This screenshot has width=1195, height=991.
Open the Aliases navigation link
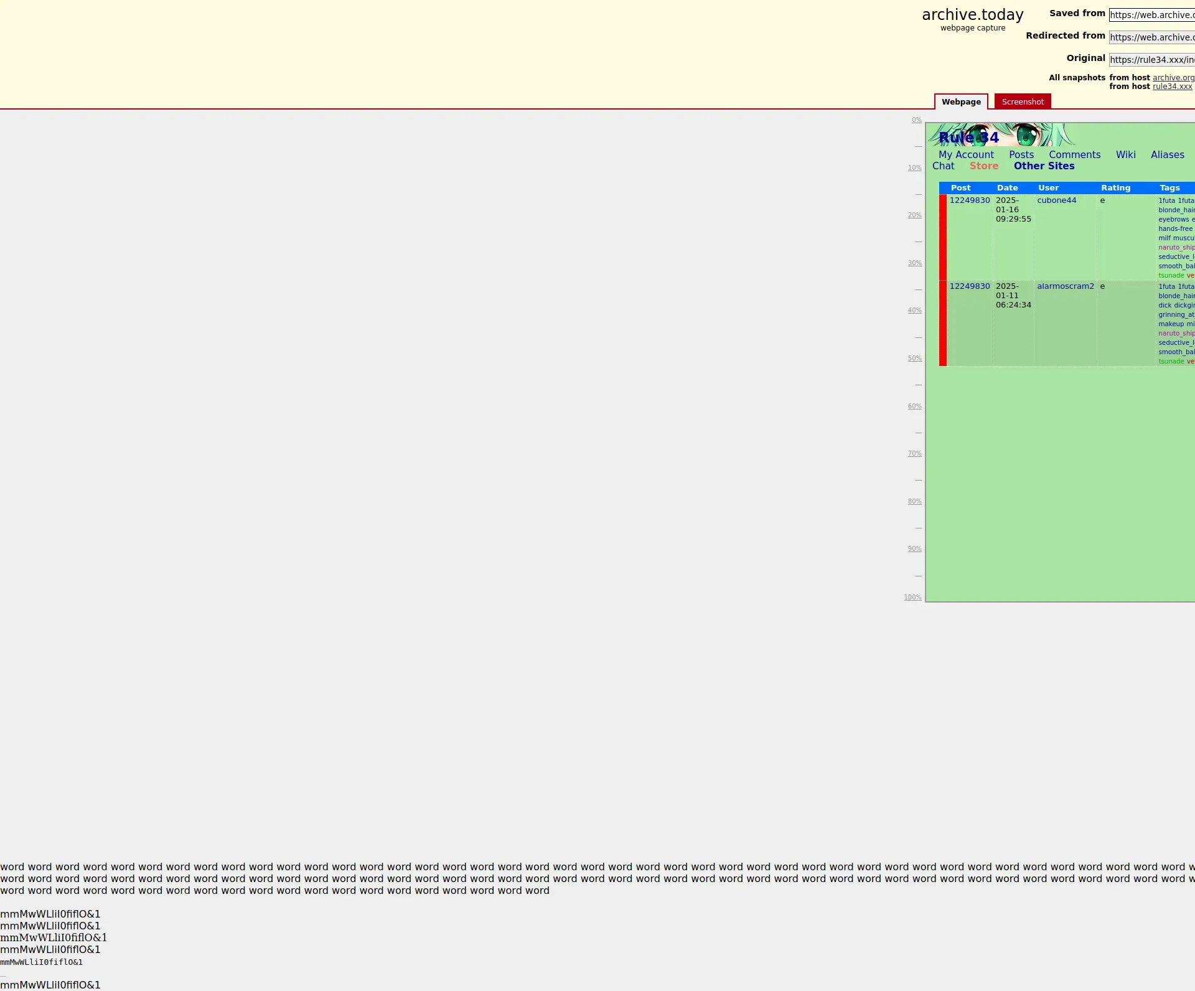click(x=1167, y=155)
